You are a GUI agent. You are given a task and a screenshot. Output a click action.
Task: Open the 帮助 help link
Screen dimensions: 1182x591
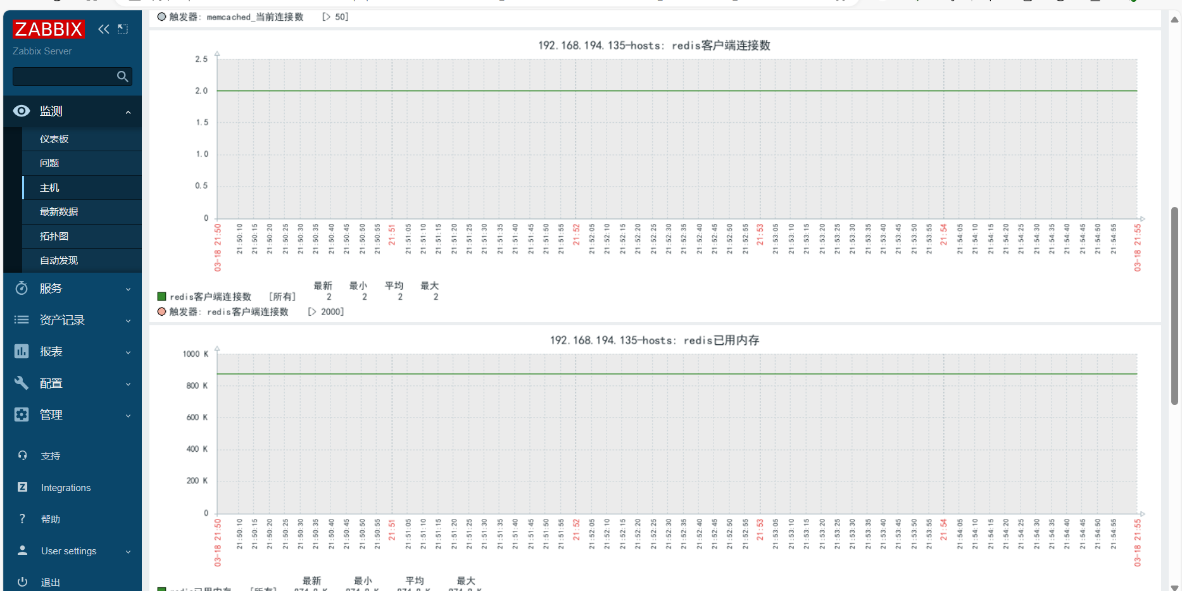pos(51,519)
